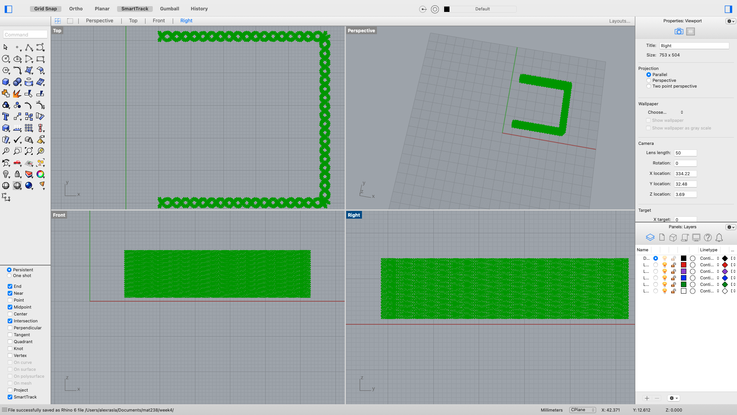Screen dimensions: 737x415
Task: Switch to the Top viewport tab
Action: click(133, 21)
